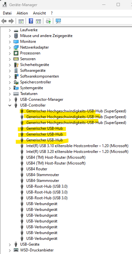Click the Update driver toolbar icon
132x254 pixels.
click(x=48, y=21)
